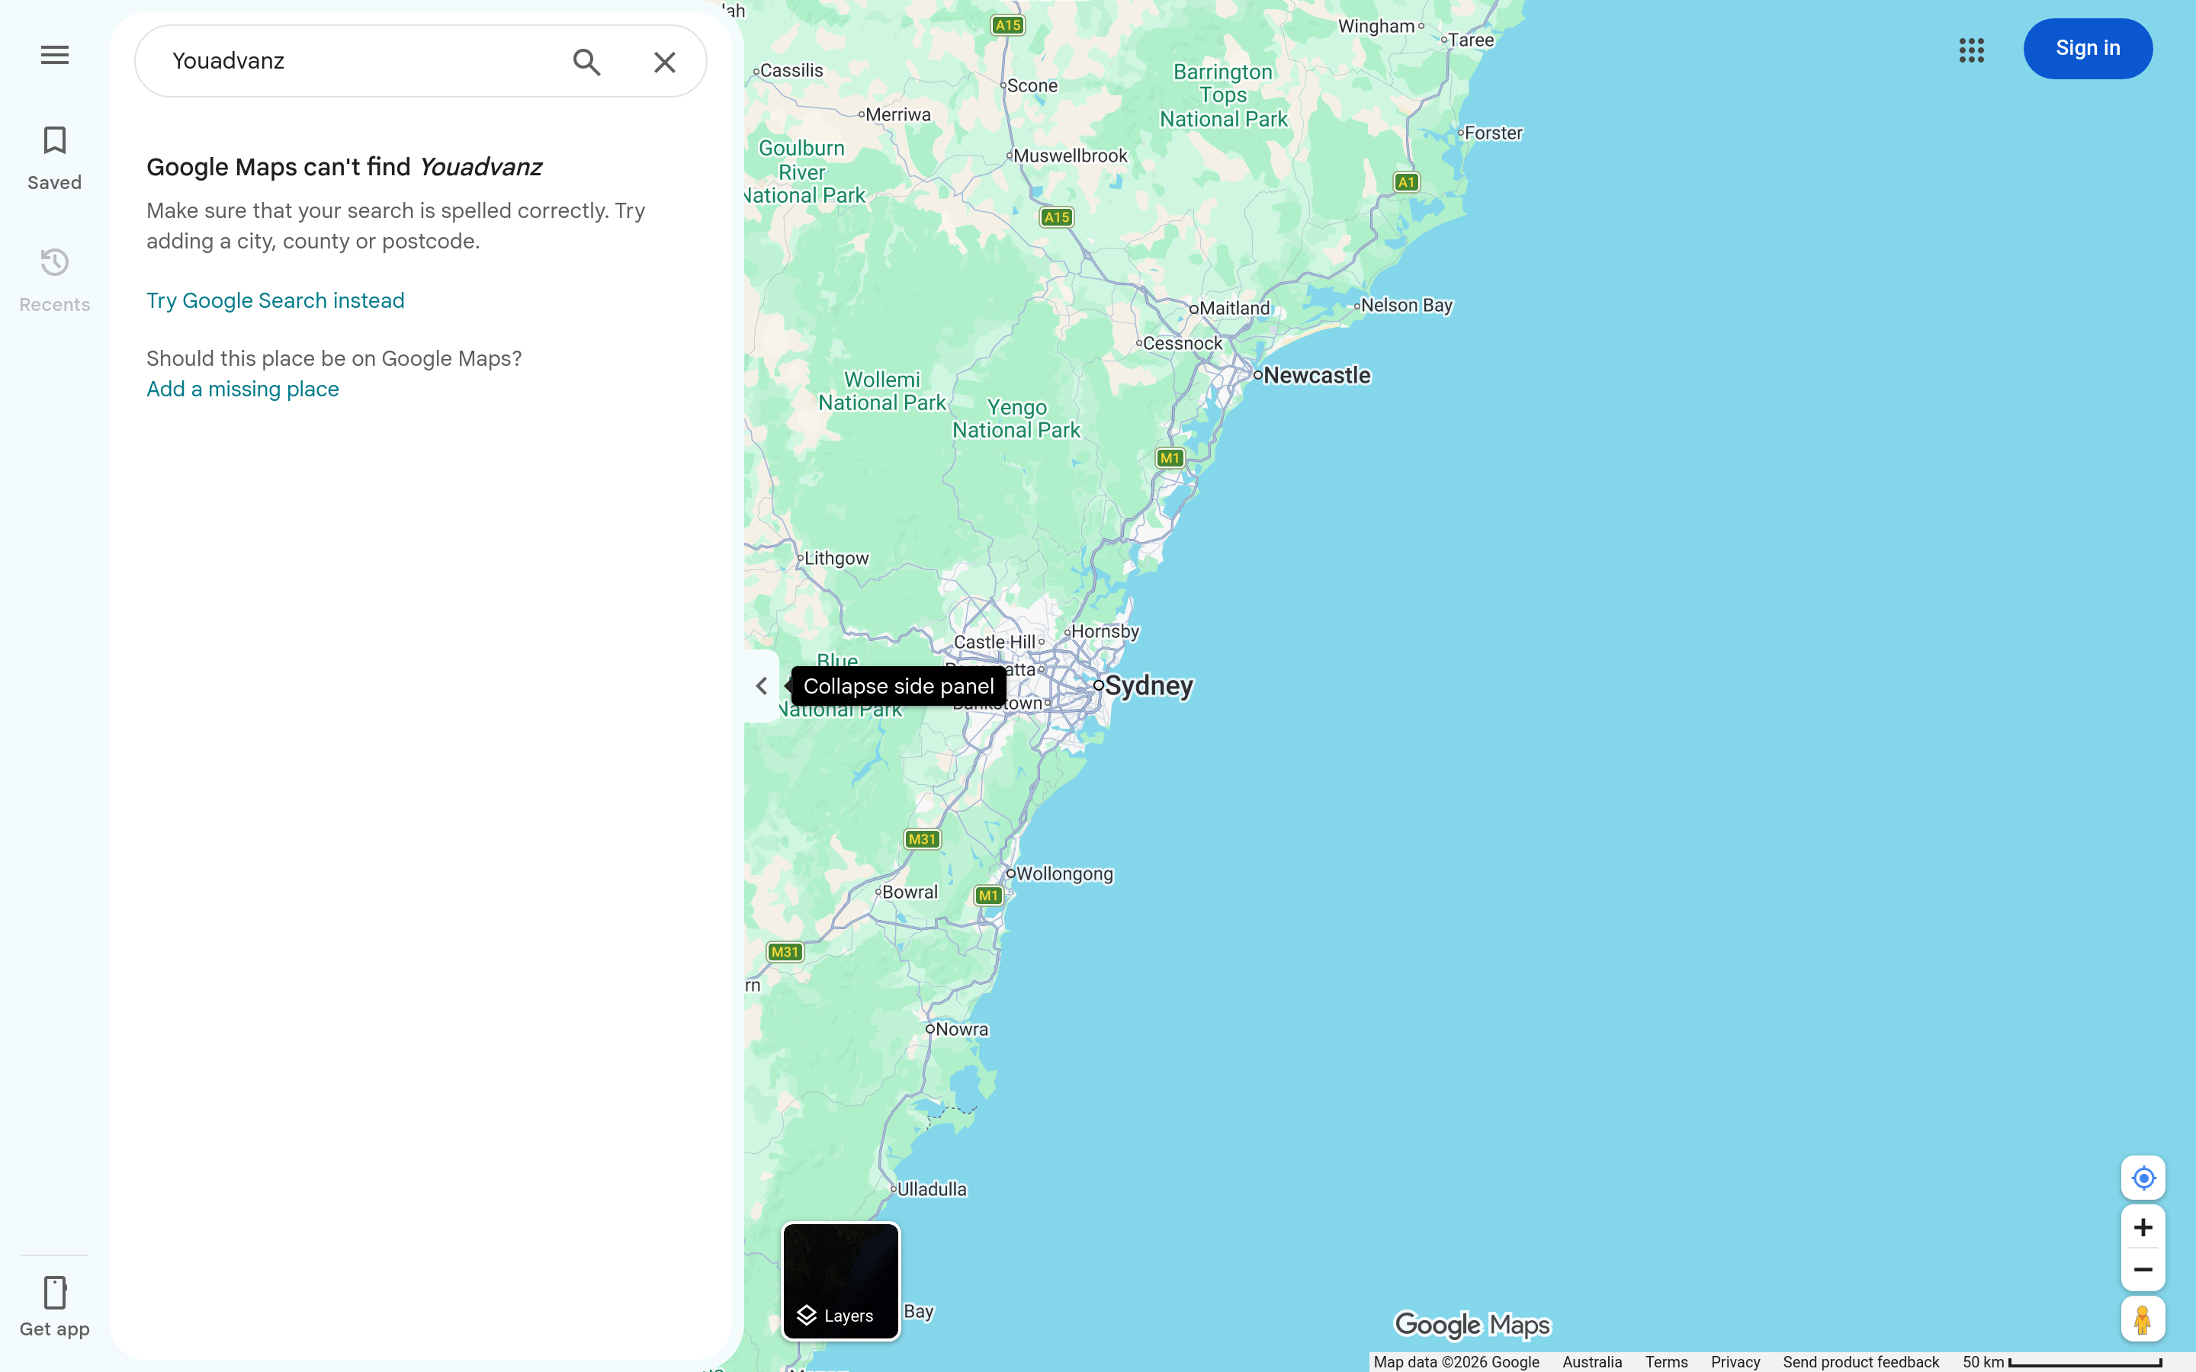Viewport: 2196px width, 1372px height.
Task: Open the Google apps grid
Action: coord(1971,50)
